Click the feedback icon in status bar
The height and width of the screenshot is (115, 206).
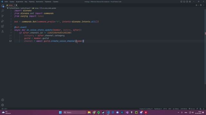(197, 109)
